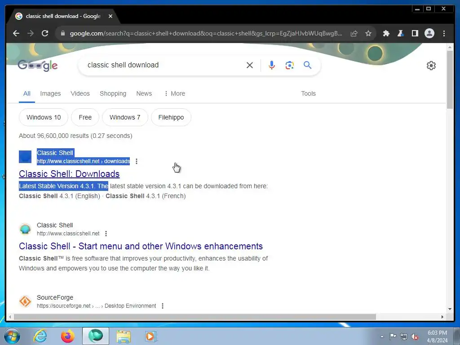Launch Firefox from the taskbar
The width and height of the screenshot is (460, 345).
(x=68, y=336)
